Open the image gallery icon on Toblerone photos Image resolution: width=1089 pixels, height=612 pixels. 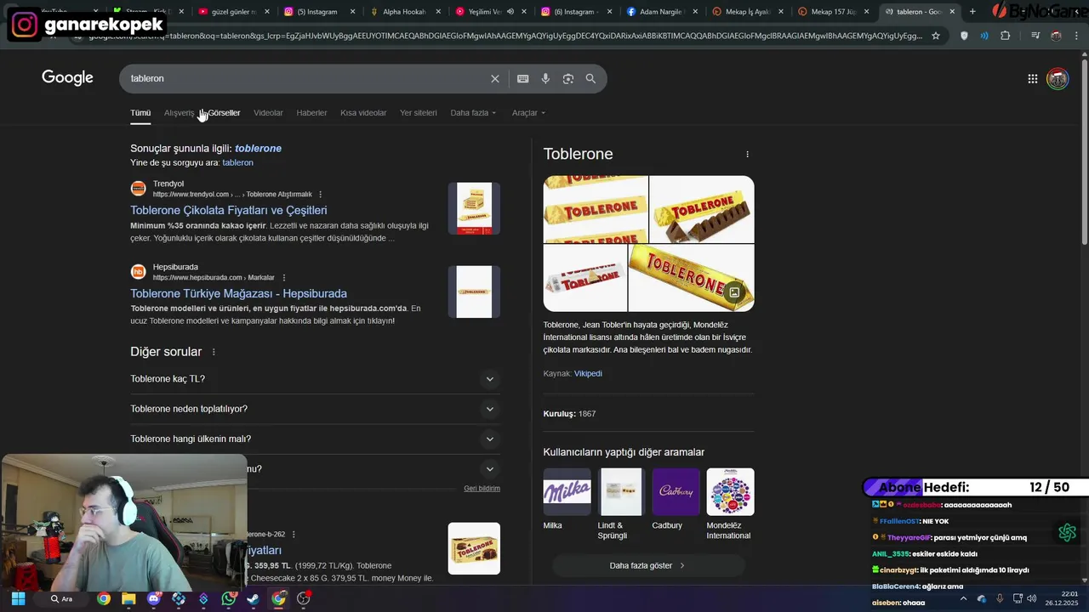click(734, 292)
